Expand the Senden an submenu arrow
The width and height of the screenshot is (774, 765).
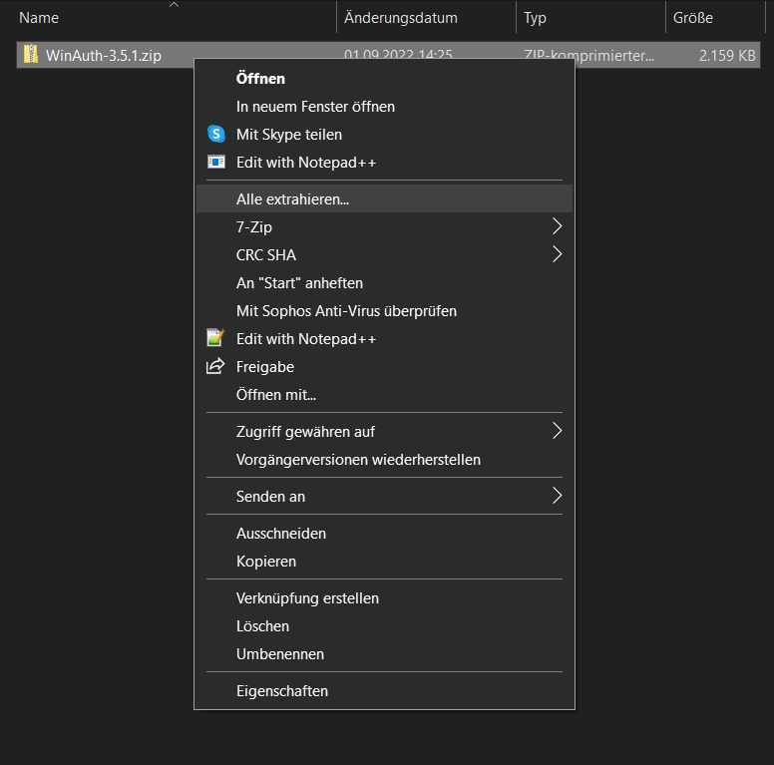coord(557,496)
